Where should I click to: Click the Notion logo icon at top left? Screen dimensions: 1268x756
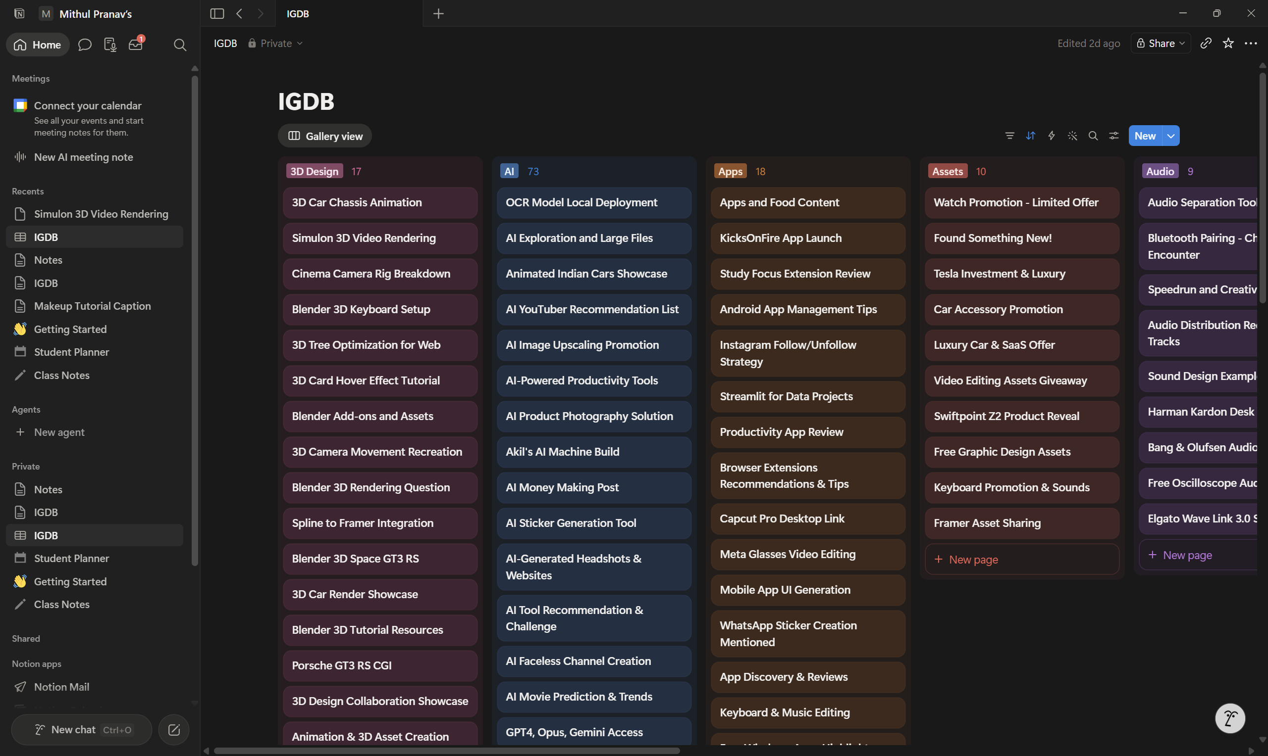click(19, 14)
